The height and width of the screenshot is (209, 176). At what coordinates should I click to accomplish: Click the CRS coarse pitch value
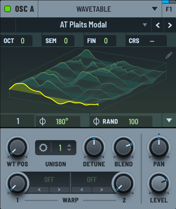coord(152,41)
